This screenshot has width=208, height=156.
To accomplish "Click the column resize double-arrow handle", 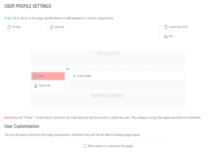I will point(67,69).
